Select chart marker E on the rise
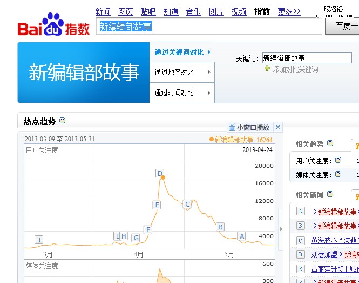The width and height of the screenshot is (359, 283). pos(157,205)
